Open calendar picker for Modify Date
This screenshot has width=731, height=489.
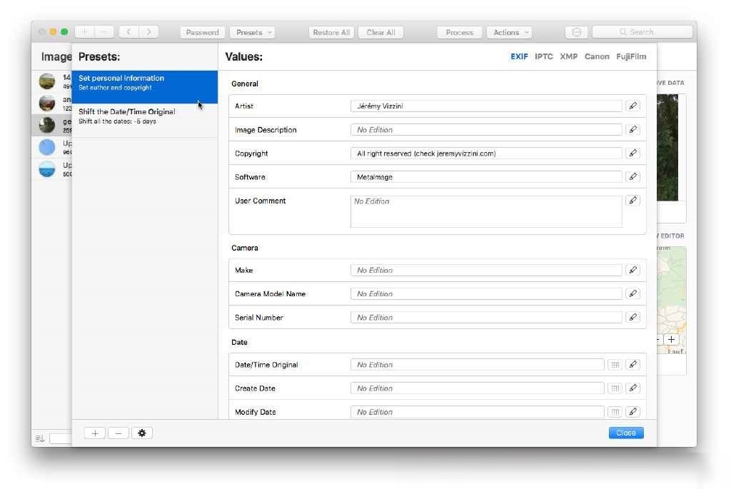pyautogui.click(x=615, y=412)
